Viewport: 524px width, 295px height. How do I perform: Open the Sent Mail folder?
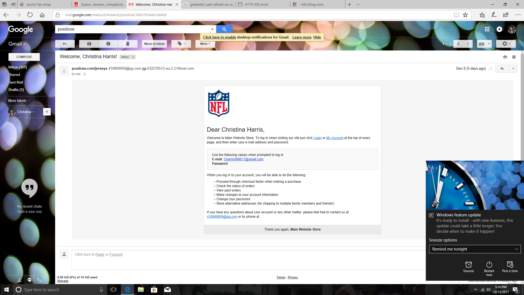pyautogui.click(x=16, y=82)
